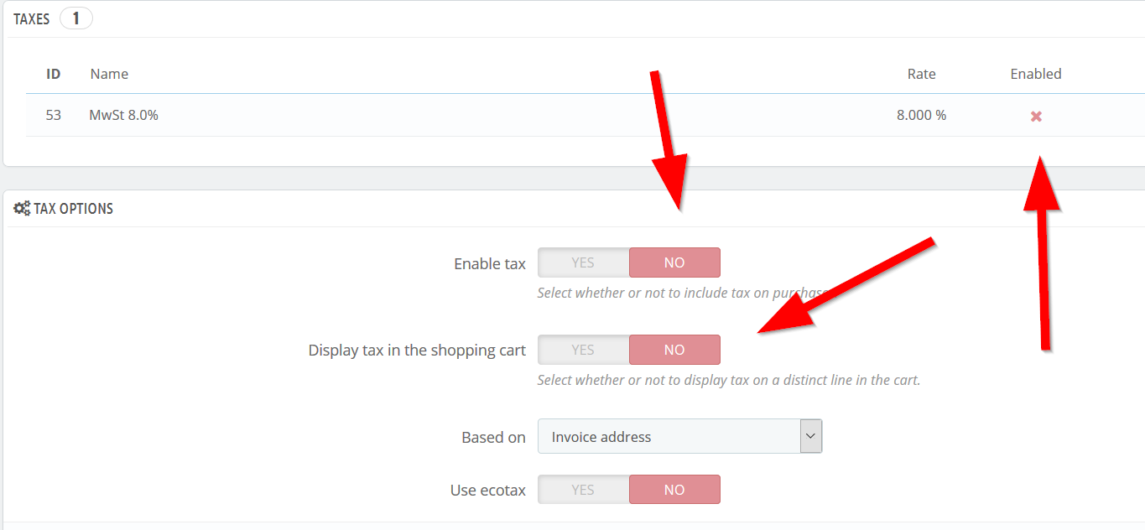Open the MwSt 8.0% tax row
Screen dimensions: 1145x530
(x=124, y=115)
